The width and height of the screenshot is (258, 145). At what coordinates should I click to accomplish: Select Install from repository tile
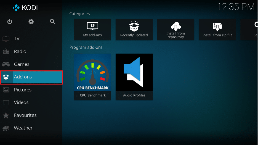[175, 30]
